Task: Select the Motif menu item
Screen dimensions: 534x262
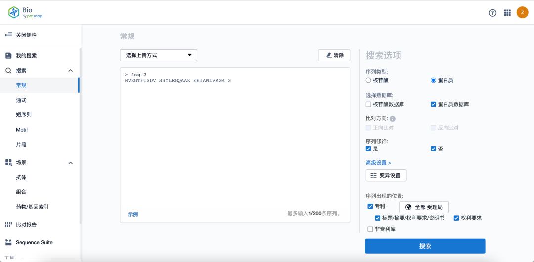Action: point(22,130)
